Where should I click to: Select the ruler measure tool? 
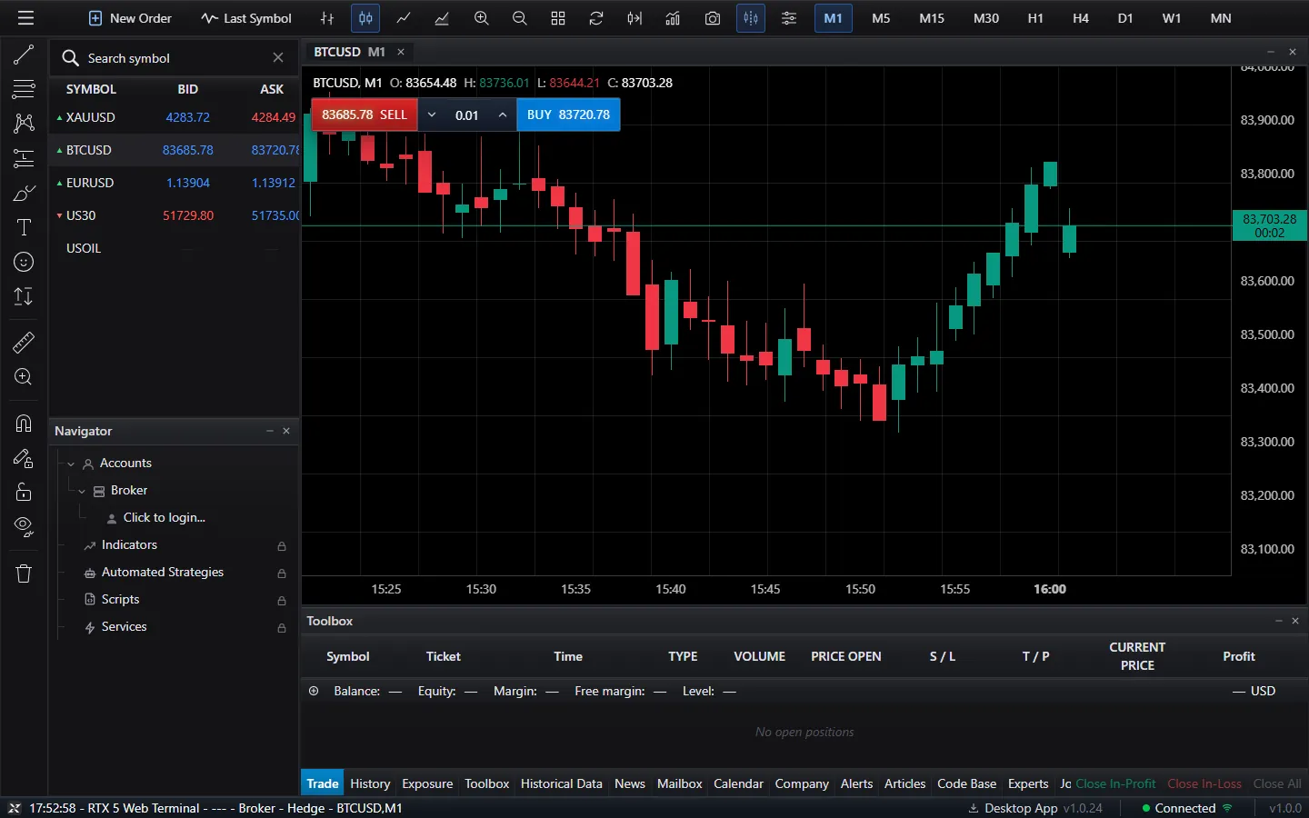[x=24, y=343]
